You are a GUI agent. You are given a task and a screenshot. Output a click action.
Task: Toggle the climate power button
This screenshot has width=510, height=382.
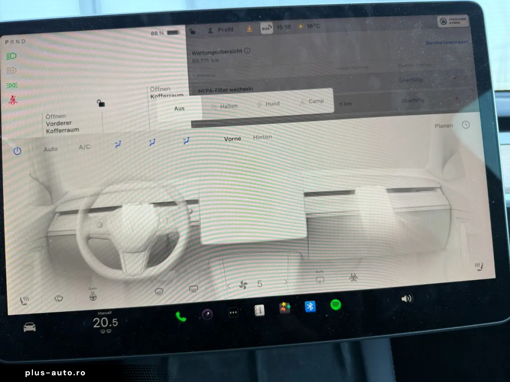(x=17, y=151)
